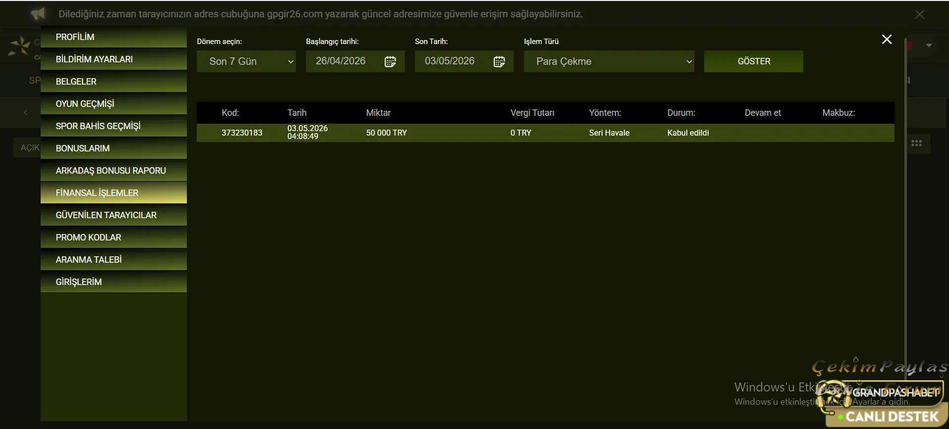Open SPOR BAHİS GEÇMİŞİ menu item
This screenshot has width=949, height=429.
(113, 126)
